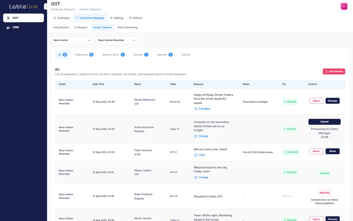Click the Summary tab icon
Image resolution: width=353 pixels, height=221 pixels.
tap(55, 18)
